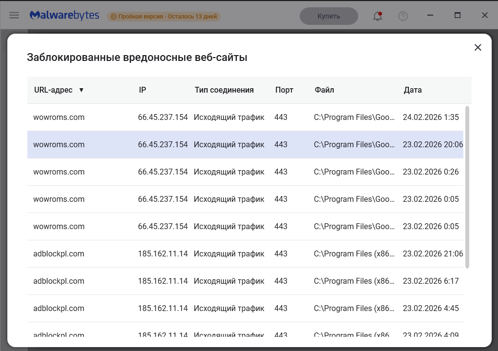Click port 443 in the 23.02.2026 21:06 row
Screen dimensions: 498x351
(281, 254)
